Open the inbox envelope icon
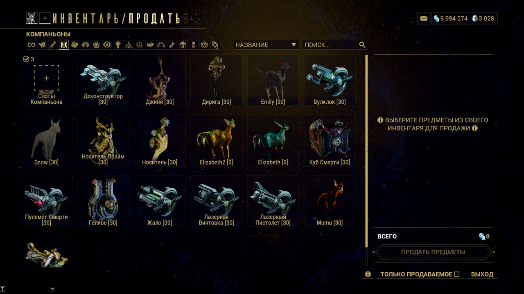524x294 pixels. pyautogui.click(x=424, y=18)
